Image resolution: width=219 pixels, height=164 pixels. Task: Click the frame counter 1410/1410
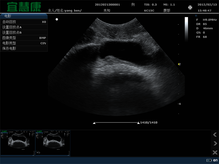pos(149,122)
